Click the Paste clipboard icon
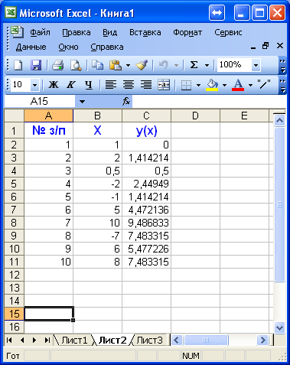 [x=116, y=65]
